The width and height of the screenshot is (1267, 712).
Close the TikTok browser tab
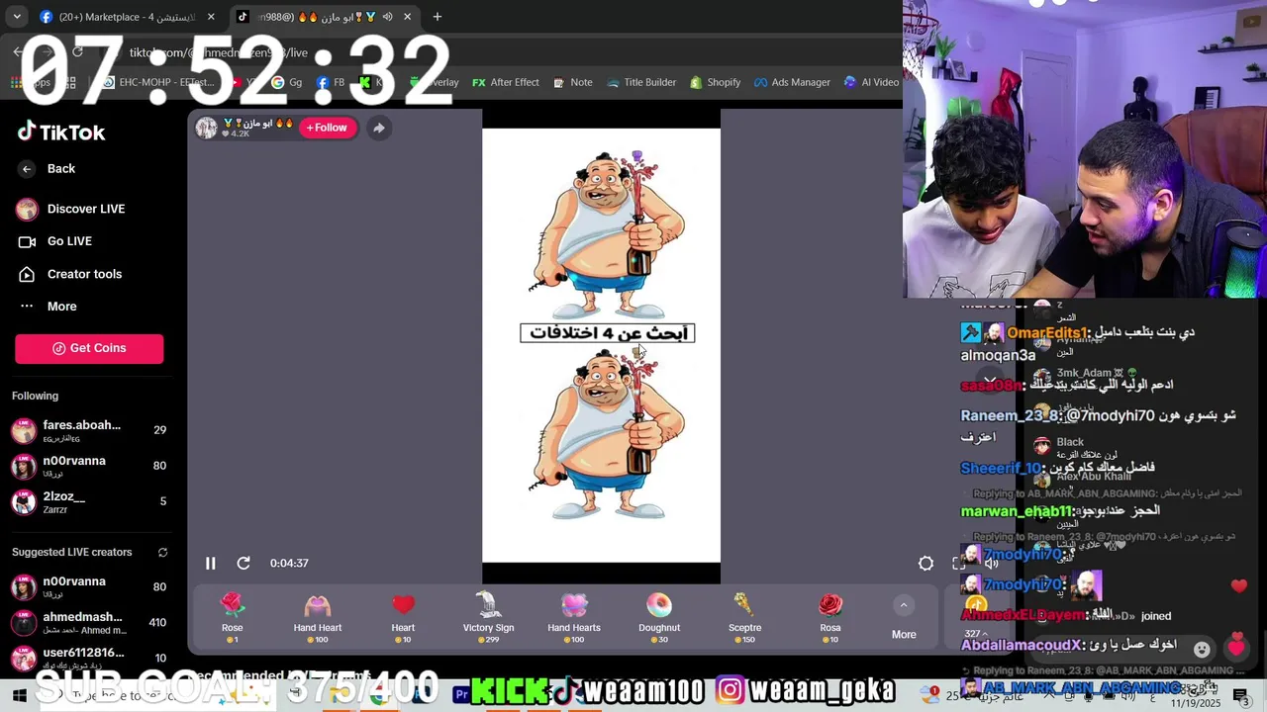coord(407,17)
